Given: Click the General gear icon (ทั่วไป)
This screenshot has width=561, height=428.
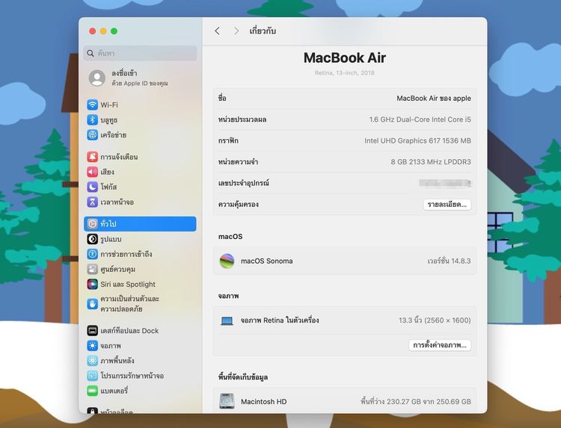Looking at the screenshot, I should pyautogui.click(x=92, y=223).
